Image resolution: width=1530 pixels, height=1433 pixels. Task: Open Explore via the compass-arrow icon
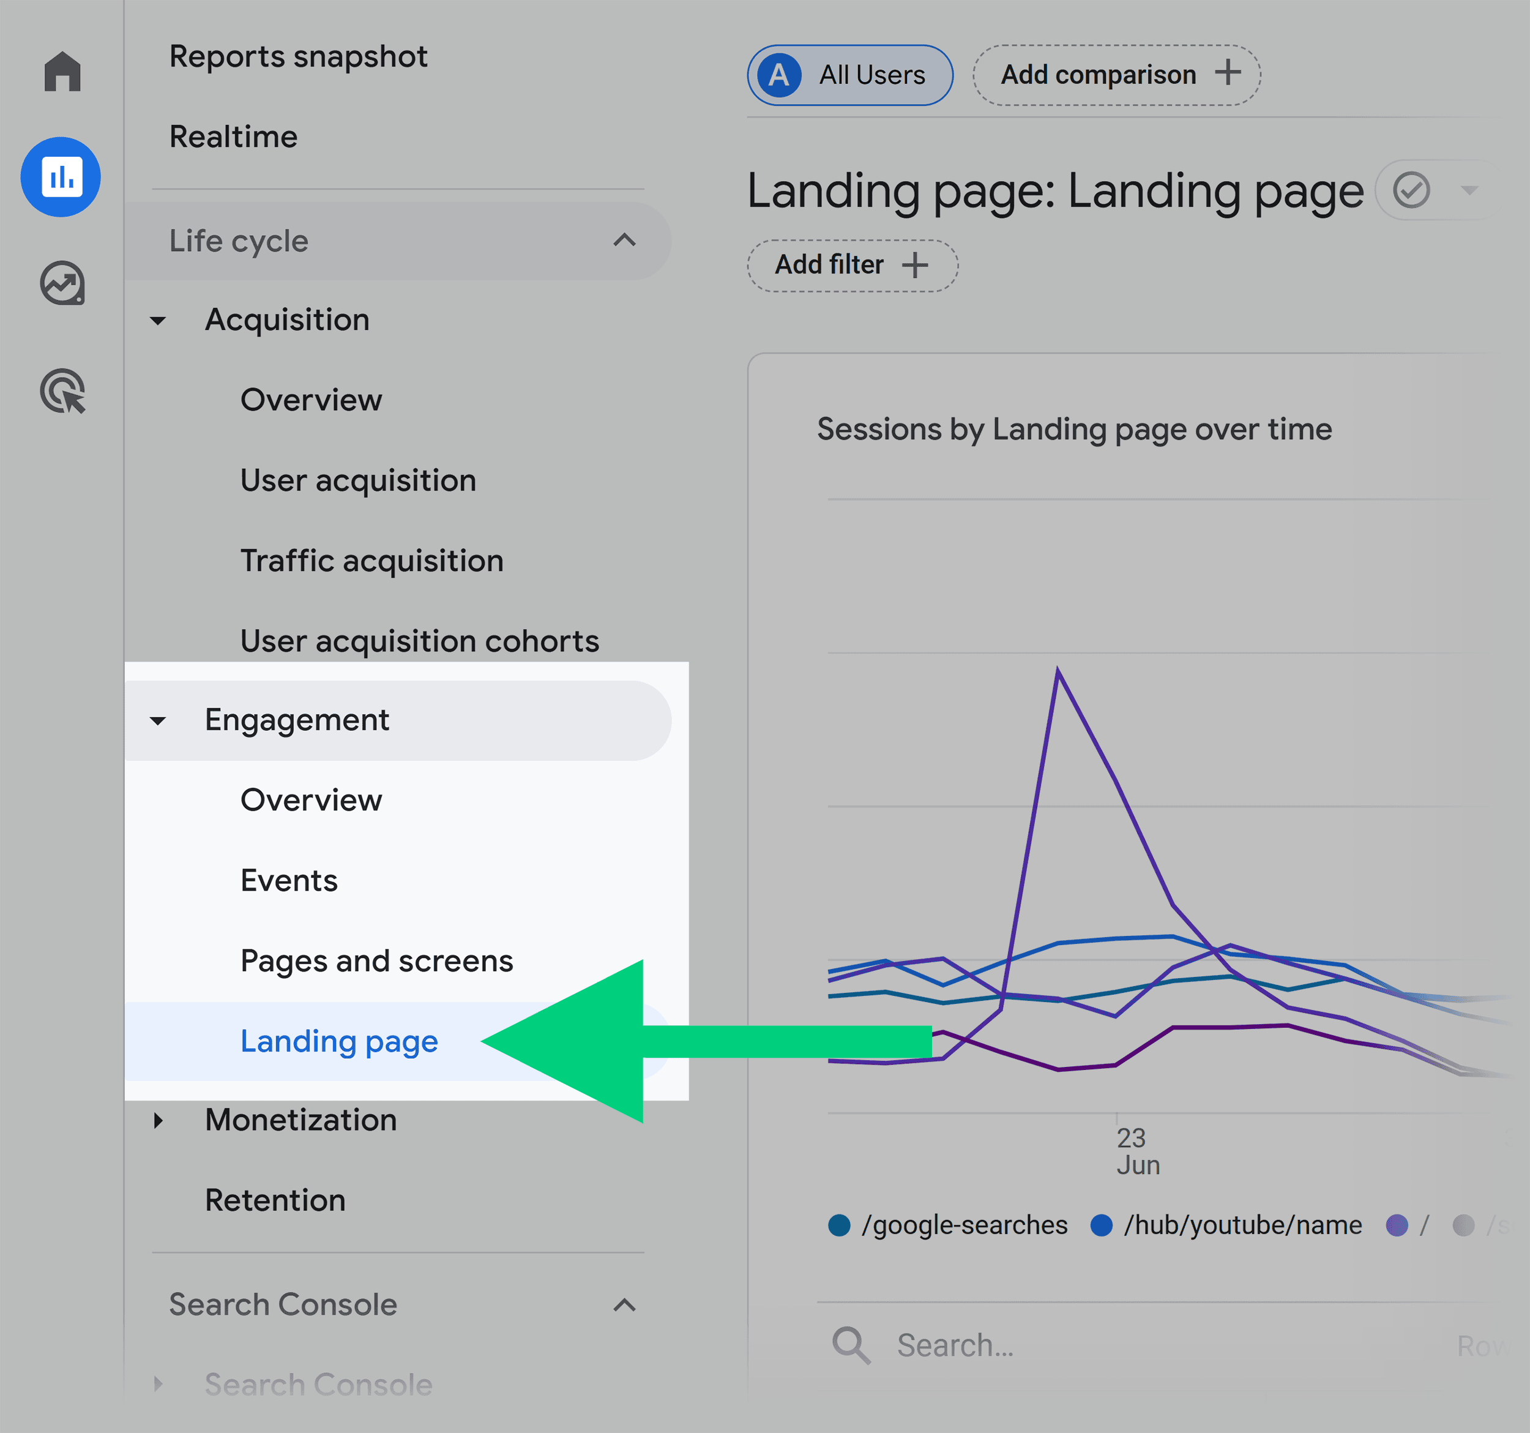(62, 283)
